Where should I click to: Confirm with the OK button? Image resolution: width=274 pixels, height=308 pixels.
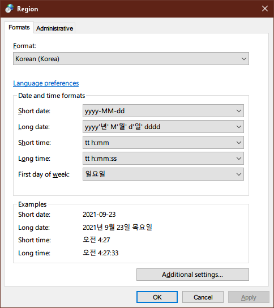tap(157, 297)
